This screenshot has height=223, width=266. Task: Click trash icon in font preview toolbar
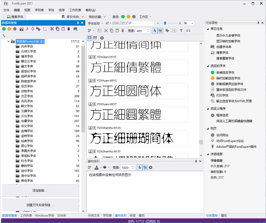click(123, 31)
